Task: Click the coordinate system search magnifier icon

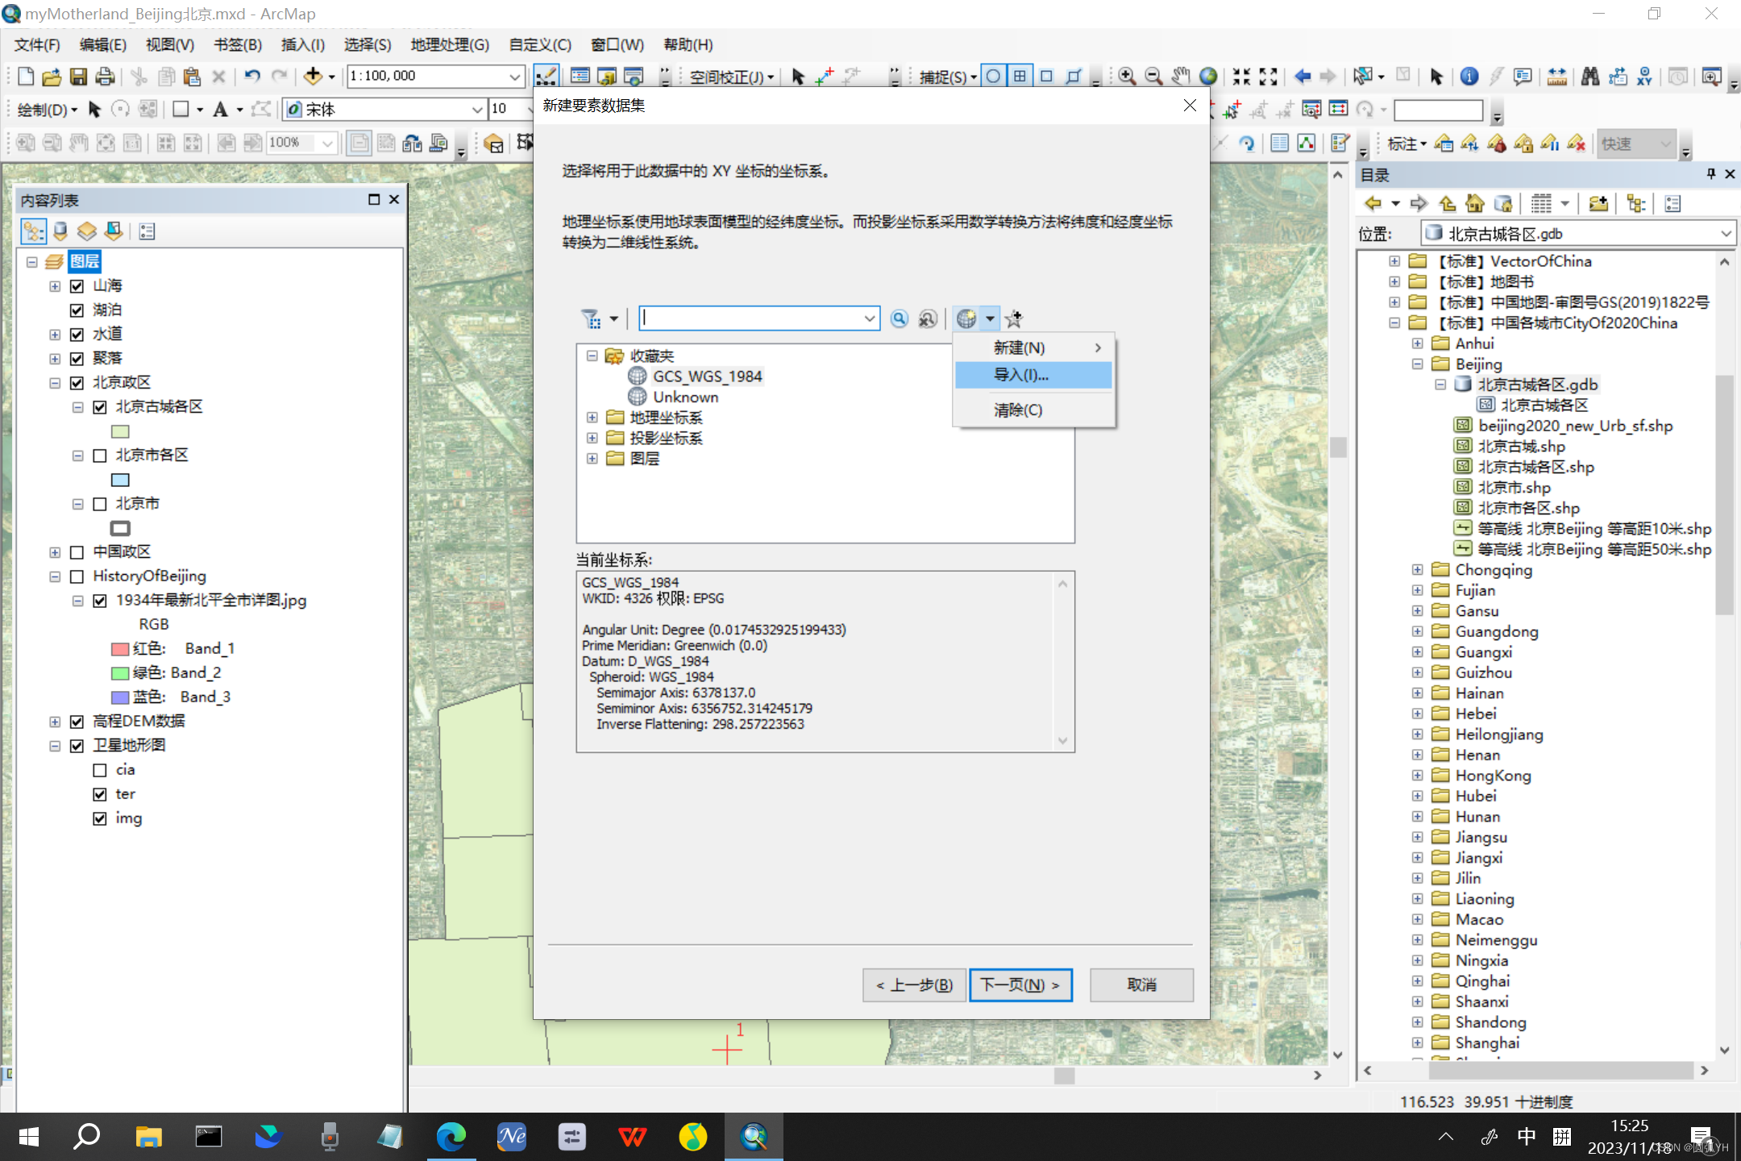Action: (x=900, y=319)
